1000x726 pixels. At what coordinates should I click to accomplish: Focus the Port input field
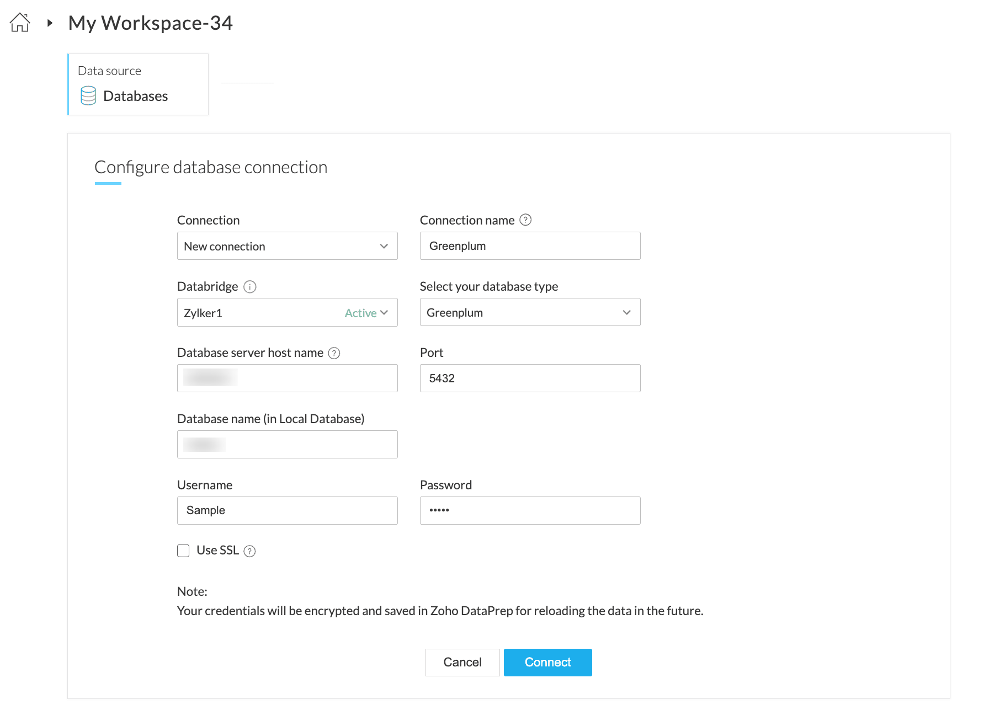pyautogui.click(x=530, y=378)
